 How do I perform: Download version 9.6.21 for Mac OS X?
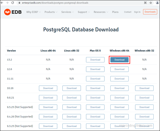pyautogui.click(x=95, y=98)
